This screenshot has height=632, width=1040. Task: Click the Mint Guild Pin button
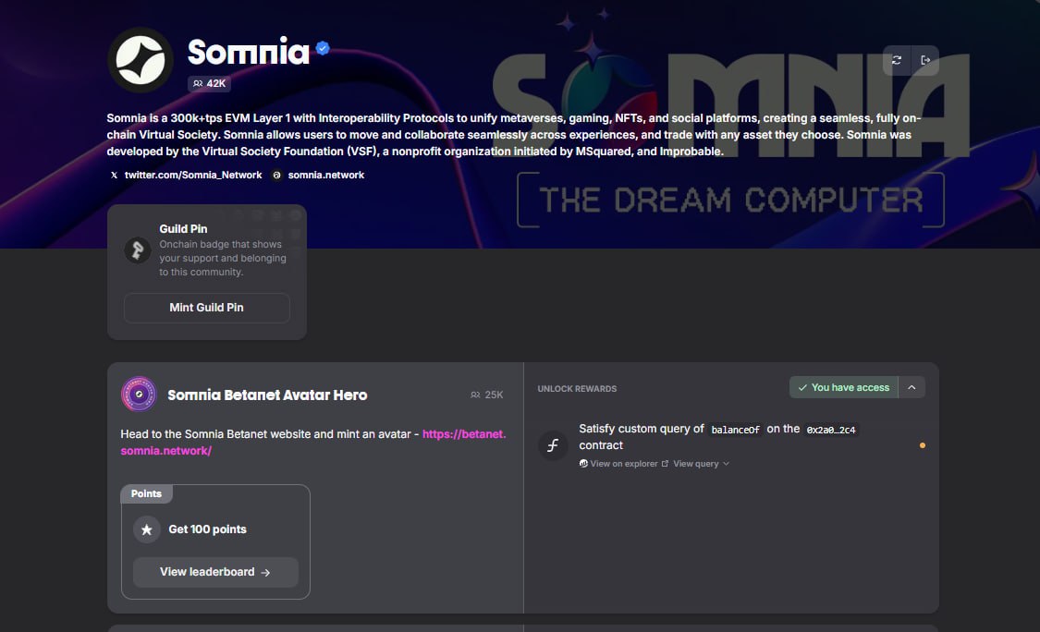tap(206, 308)
